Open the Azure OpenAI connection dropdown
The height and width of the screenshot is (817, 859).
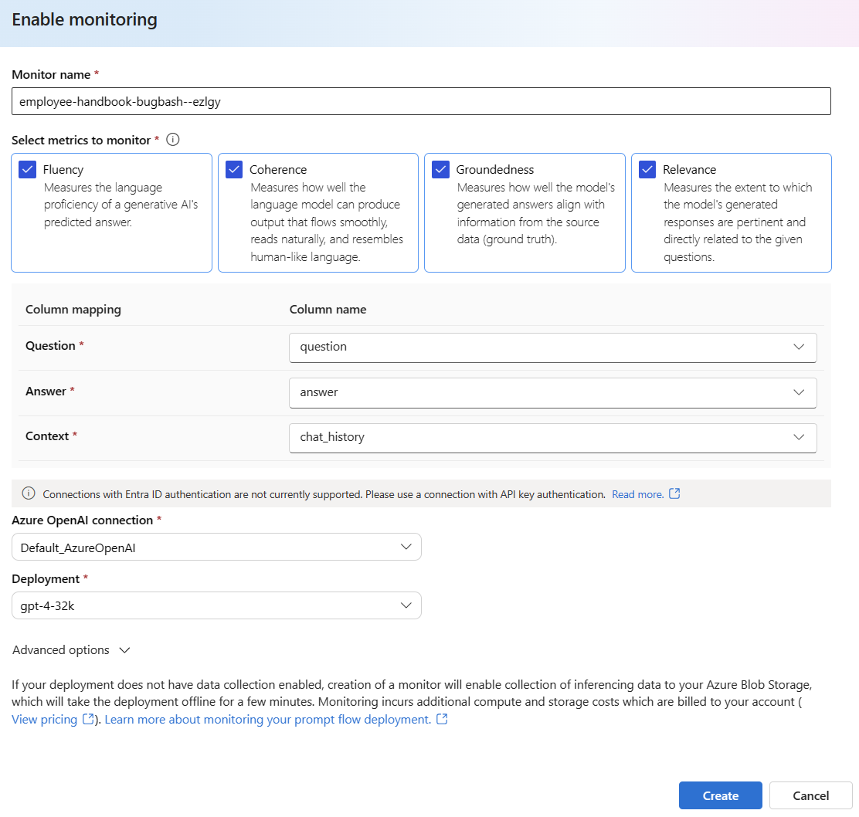coord(216,547)
